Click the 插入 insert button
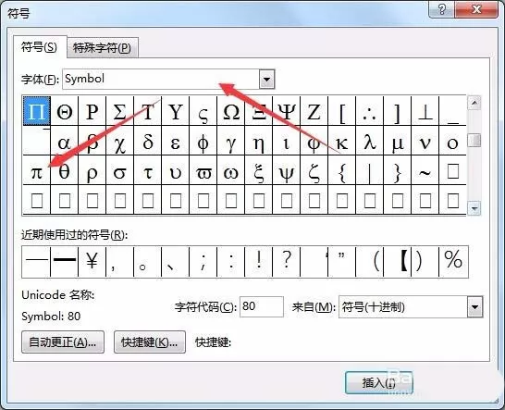505x410 pixels. [378, 383]
